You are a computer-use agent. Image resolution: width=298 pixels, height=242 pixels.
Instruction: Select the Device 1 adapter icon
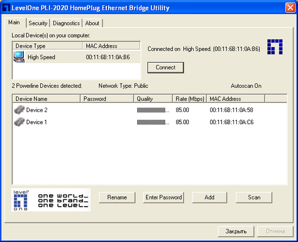pos(19,122)
